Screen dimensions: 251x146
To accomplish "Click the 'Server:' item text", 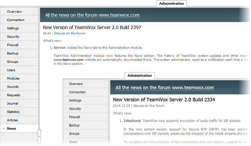I will pos(60,47).
